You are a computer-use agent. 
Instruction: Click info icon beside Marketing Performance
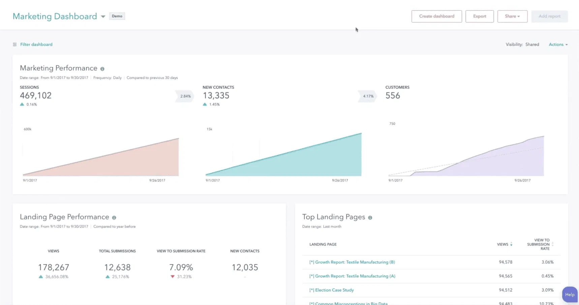coord(102,69)
